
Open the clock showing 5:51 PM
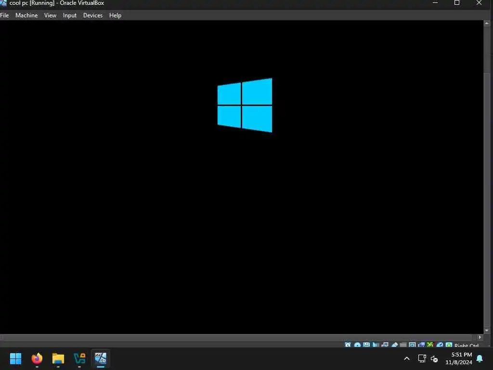tap(459, 358)
